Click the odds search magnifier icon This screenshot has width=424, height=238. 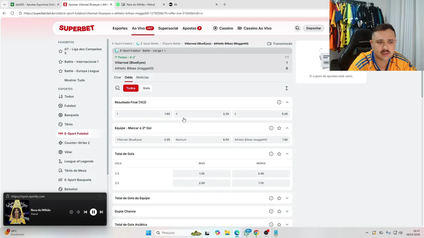(x=118, y=88)
